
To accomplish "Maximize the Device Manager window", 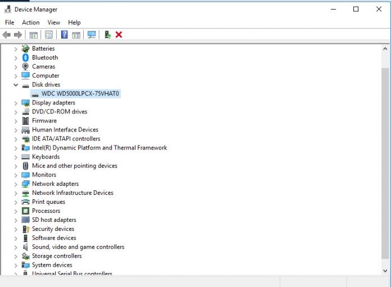I will click(x=356, y=9).
